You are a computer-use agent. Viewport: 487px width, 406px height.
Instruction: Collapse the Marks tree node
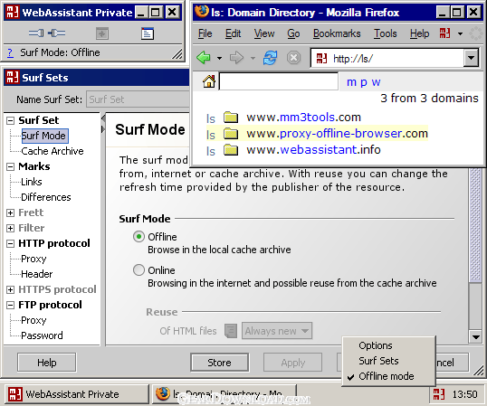(10, 166)
